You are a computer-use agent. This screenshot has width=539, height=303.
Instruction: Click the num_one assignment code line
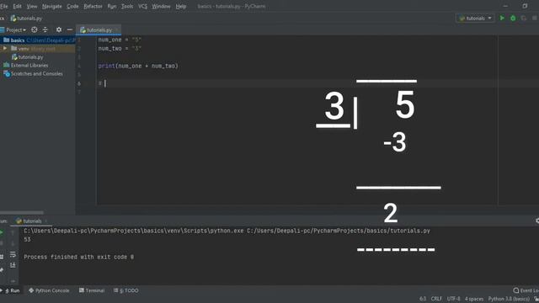120,40
